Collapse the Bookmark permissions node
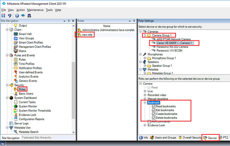 pyautogui.click(x=145, y=103)
